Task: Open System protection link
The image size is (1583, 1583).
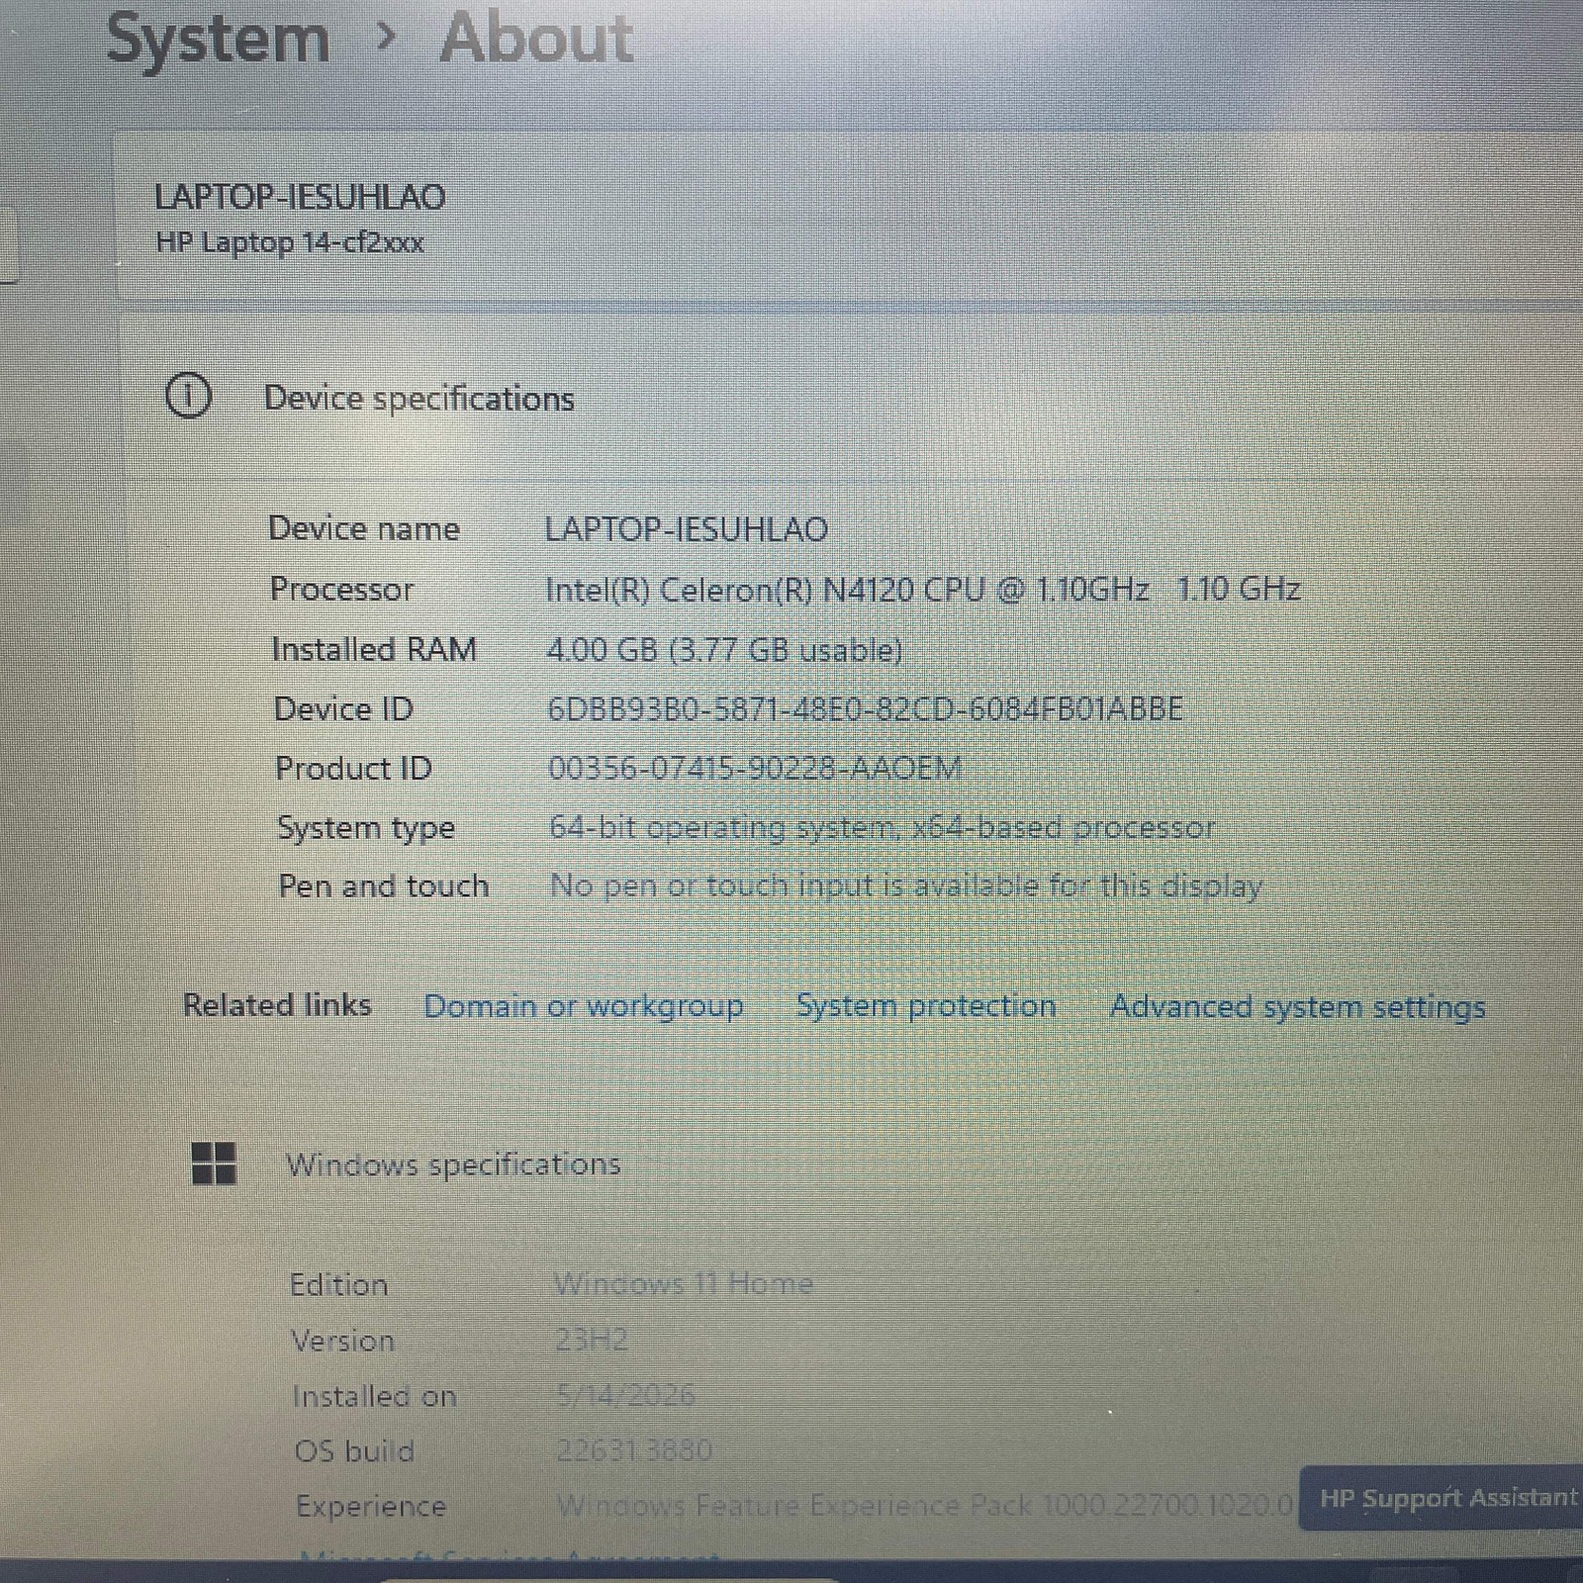Action: coord(926,1005)
